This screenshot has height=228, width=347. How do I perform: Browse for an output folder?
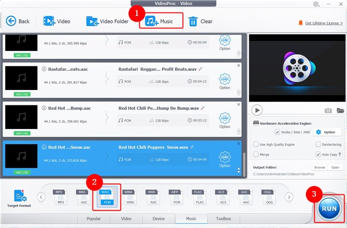(320, 167)
